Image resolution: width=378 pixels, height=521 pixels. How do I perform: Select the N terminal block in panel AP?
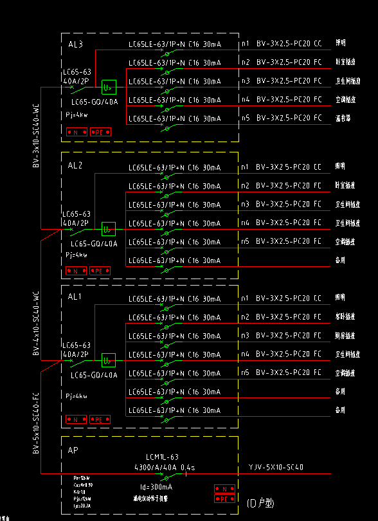[224, 489]
